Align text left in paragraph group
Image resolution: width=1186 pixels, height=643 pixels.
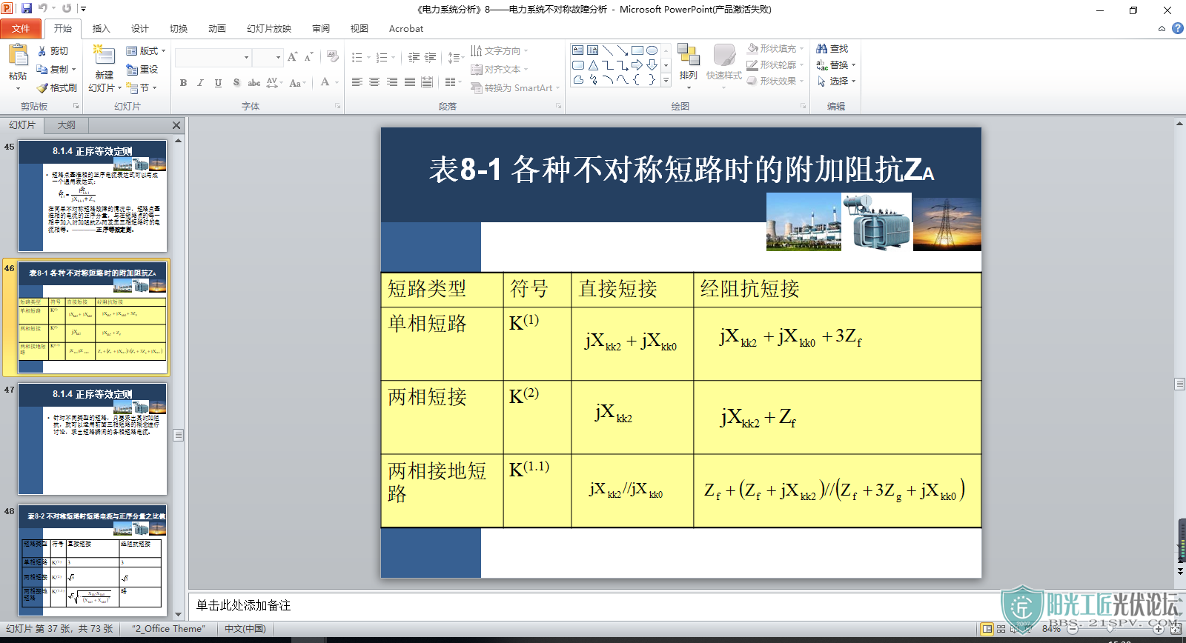[x=357, y=82]
